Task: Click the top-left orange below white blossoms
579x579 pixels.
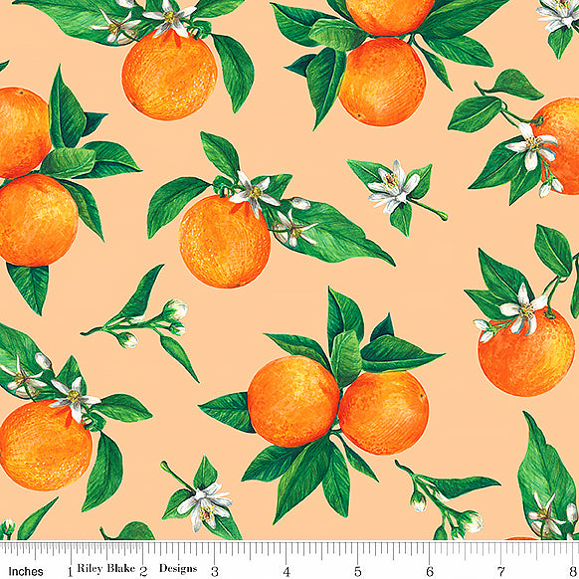Action: [169, 75]
